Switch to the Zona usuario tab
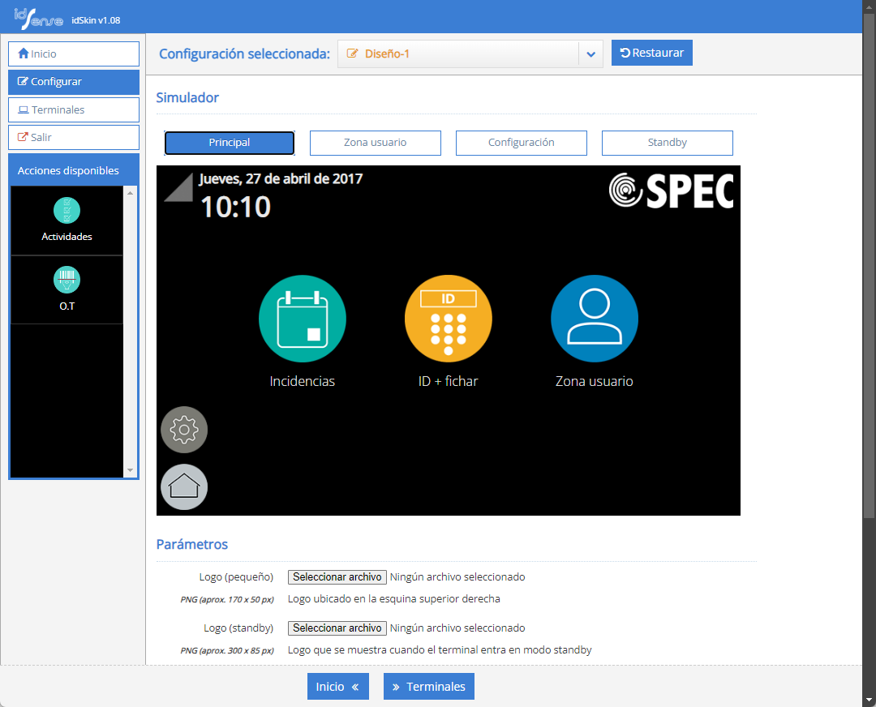 pos(376,143)
